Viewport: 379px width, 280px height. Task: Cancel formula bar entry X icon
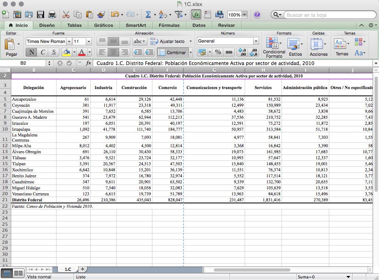point(60,63)
